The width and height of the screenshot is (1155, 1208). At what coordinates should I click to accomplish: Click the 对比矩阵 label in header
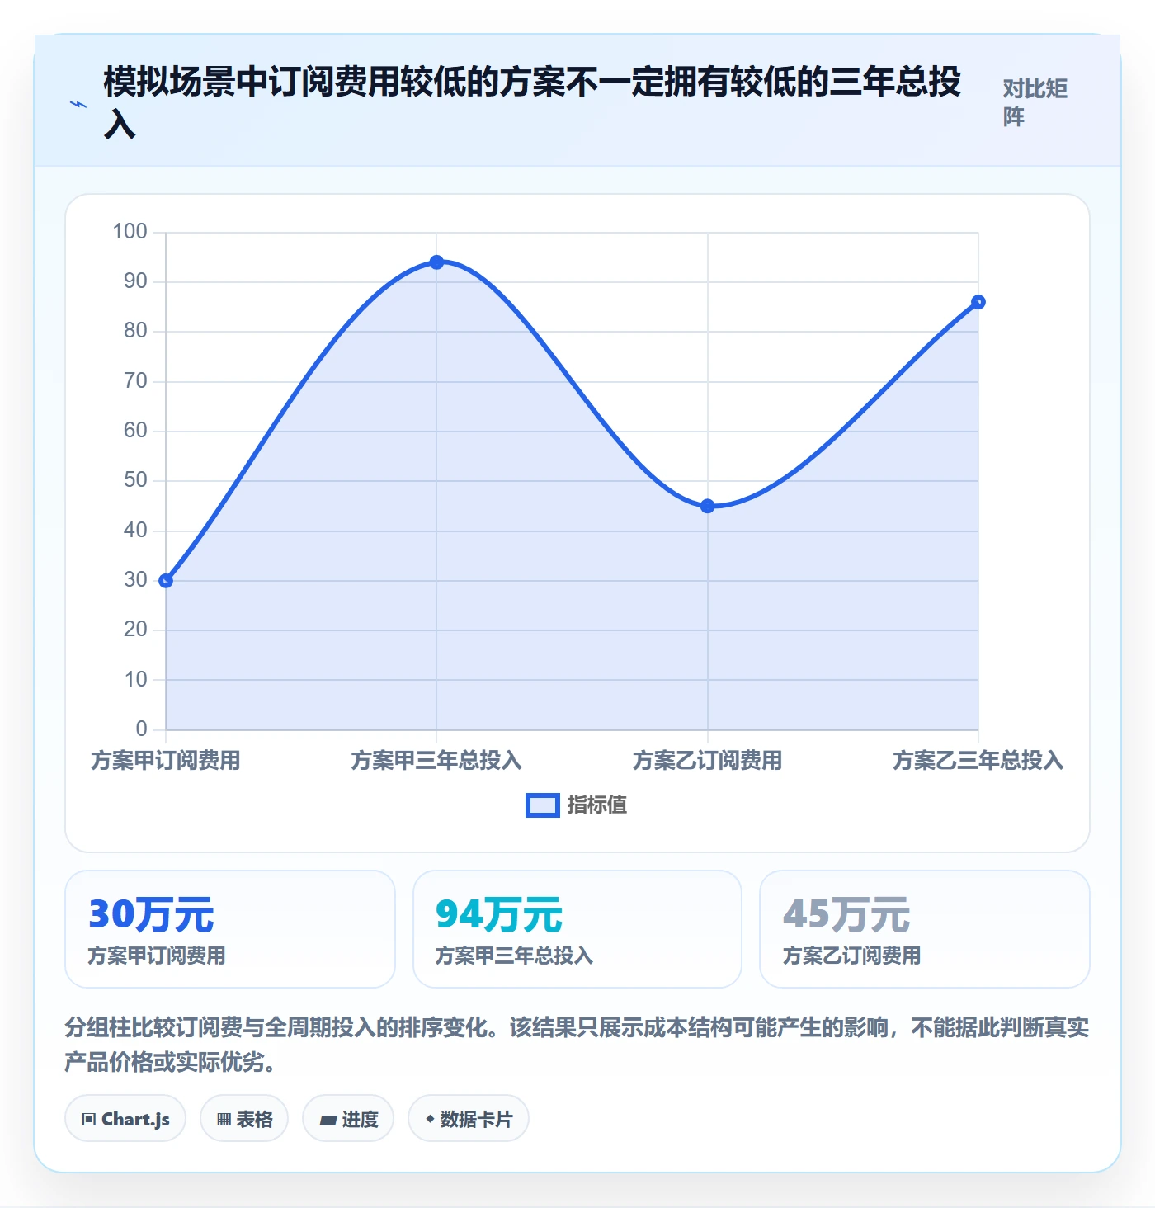1035,102
